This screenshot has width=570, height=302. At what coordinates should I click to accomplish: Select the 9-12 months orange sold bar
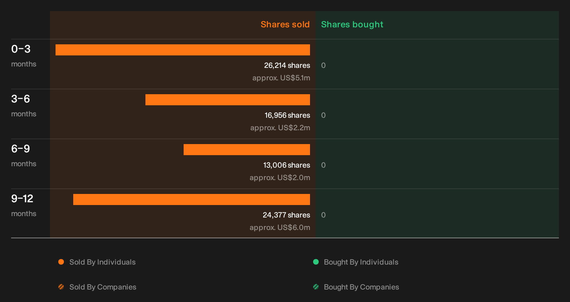point(192,199)
